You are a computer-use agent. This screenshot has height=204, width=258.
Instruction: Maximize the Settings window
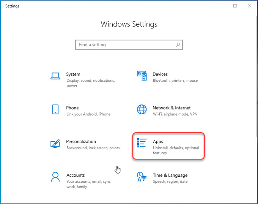tap(235, 6)
